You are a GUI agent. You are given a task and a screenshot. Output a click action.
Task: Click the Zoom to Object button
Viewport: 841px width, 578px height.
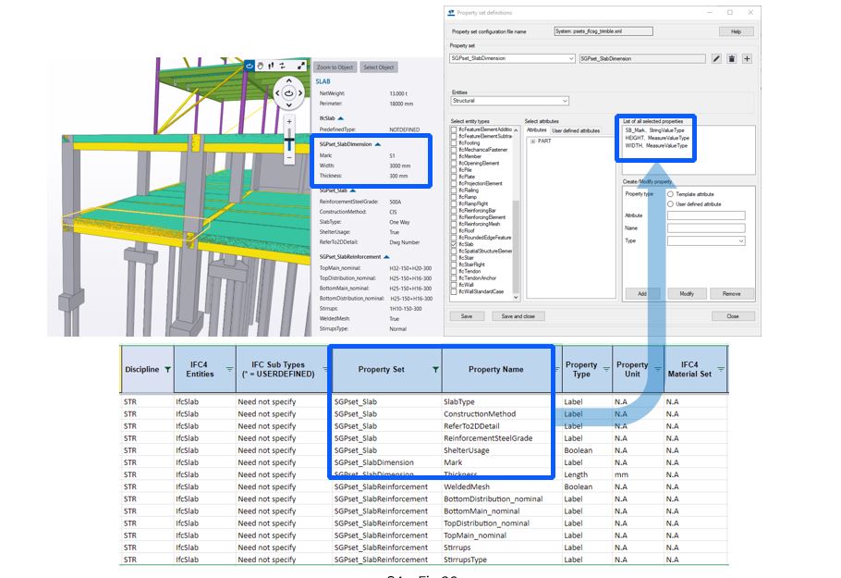pos(335,68)
